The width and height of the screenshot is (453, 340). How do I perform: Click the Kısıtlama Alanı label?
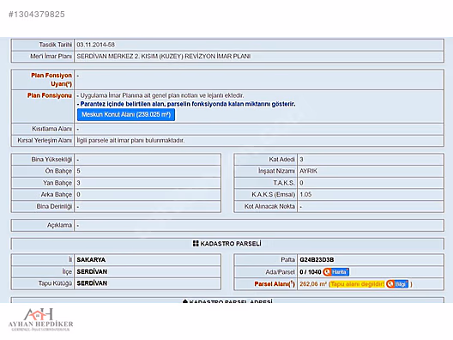(51, 129)
